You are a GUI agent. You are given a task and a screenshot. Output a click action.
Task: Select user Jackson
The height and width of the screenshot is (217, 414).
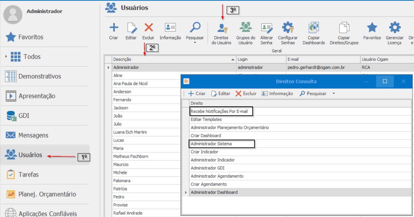tap(146, 108)
